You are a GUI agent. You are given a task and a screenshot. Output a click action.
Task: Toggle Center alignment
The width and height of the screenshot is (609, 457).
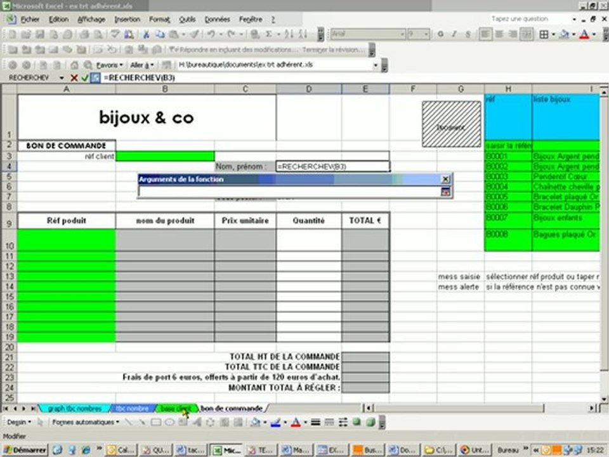pyautogui.click(x=499, y=34)
